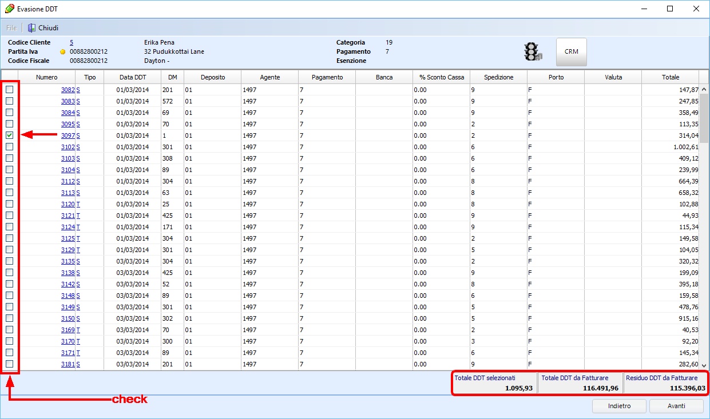Sort by the Totale column header
This screenshot has width=710, height=419.
pos(670,77)
